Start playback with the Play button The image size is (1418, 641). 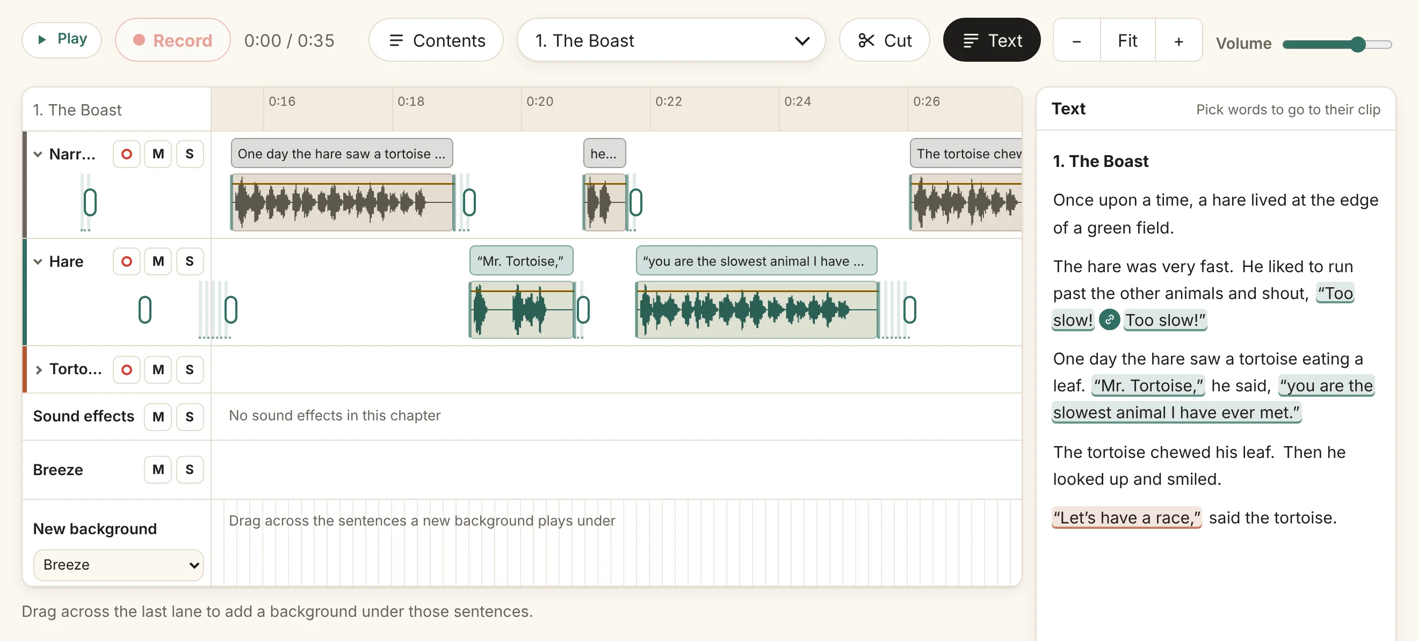(62, 40)
